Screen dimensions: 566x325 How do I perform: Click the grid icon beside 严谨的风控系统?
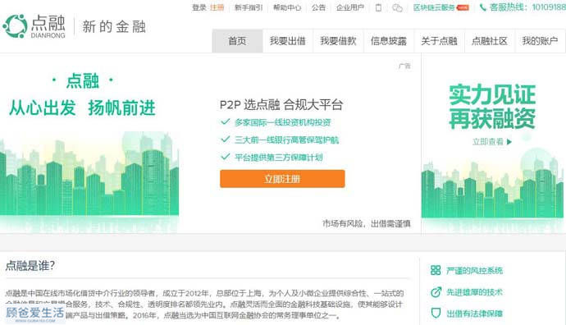(436, 270)
